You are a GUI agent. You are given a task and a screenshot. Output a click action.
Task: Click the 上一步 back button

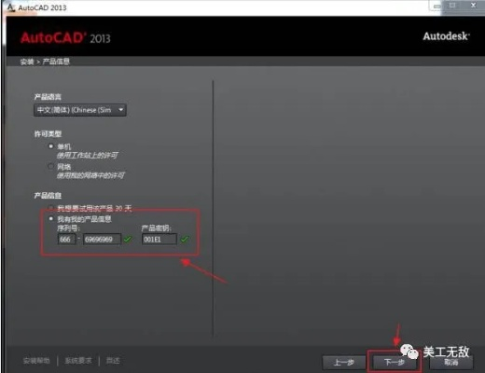(x=343, y=363)
